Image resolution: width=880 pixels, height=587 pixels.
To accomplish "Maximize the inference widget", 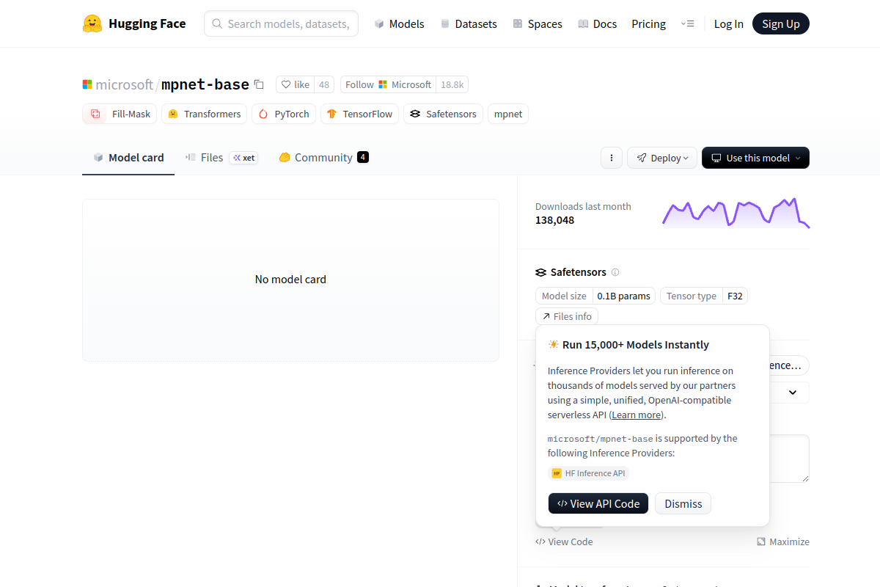I will (x=784, y=542).
